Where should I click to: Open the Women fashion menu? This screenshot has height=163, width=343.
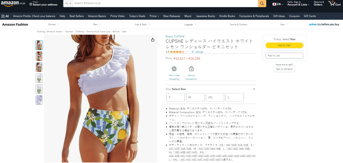pyautogui.click(x=54, y=24)
